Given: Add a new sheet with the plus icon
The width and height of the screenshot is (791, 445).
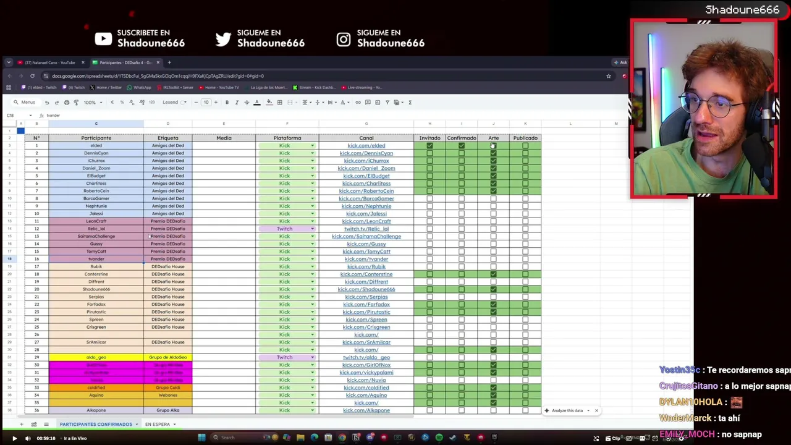Looking at the screenshot, I should [21, 425].
